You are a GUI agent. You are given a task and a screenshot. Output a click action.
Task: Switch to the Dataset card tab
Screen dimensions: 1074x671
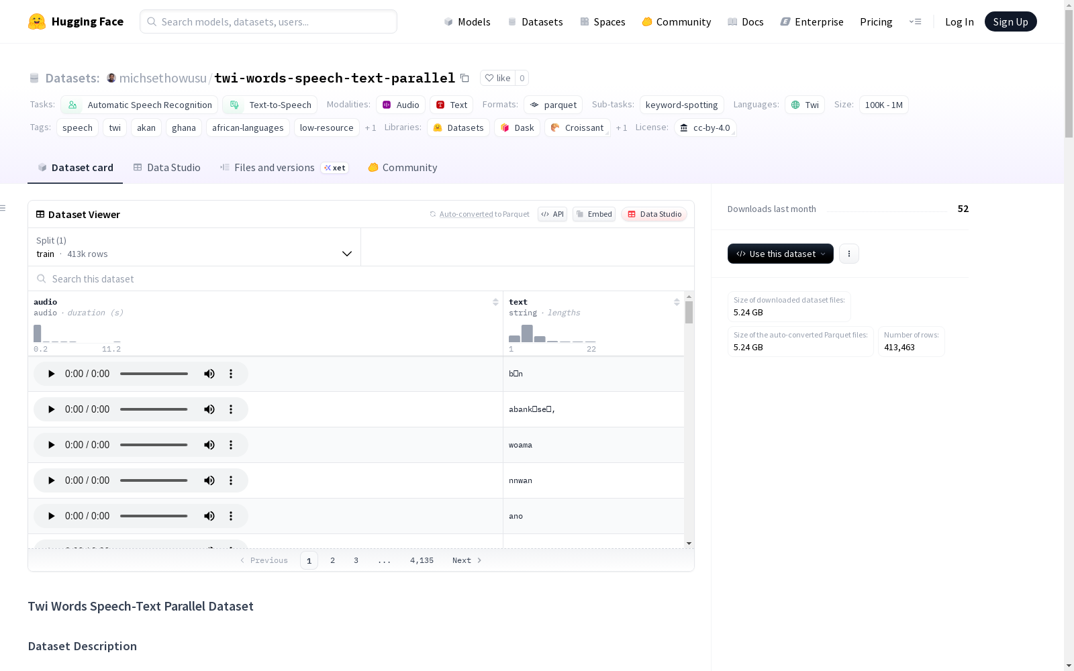75,168
